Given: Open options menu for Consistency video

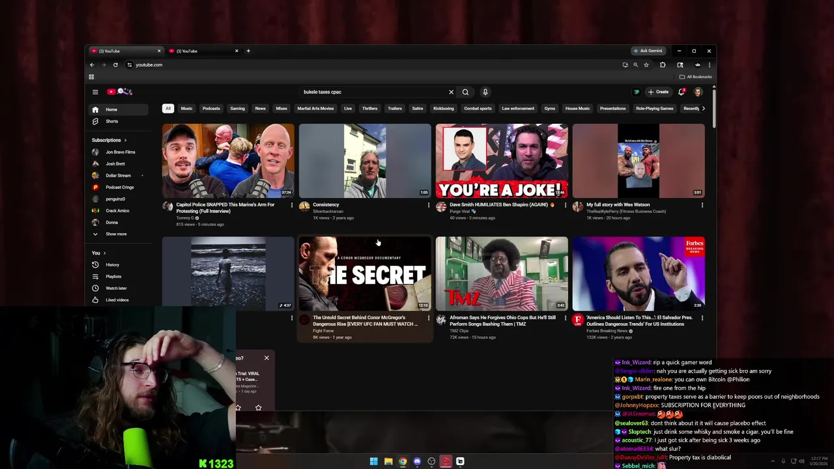Looking at the screenshot, I should click(428, 205).
